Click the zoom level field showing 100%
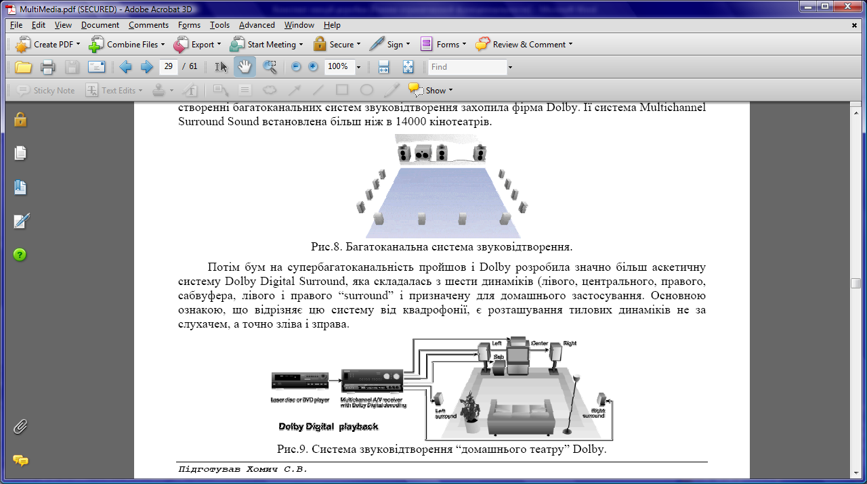The image size is (867, 484). pyautogui.click(x=339, y=66)
